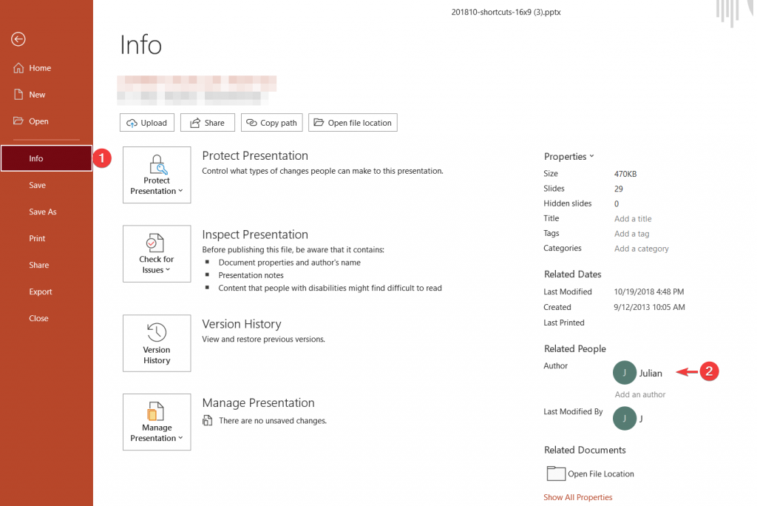The width and height of the screenshot is (757, 506).
Task: Open the Protect Presentation dropdown
Action: (x=157, y=175)
